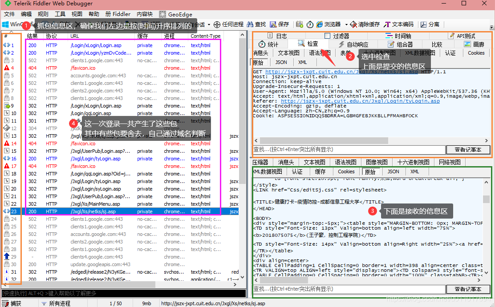Click Clear Cache (清除缓存) toolbar icon
Image resolution: width=495 pixels, height=307 pixels.
tap(353, 24)
